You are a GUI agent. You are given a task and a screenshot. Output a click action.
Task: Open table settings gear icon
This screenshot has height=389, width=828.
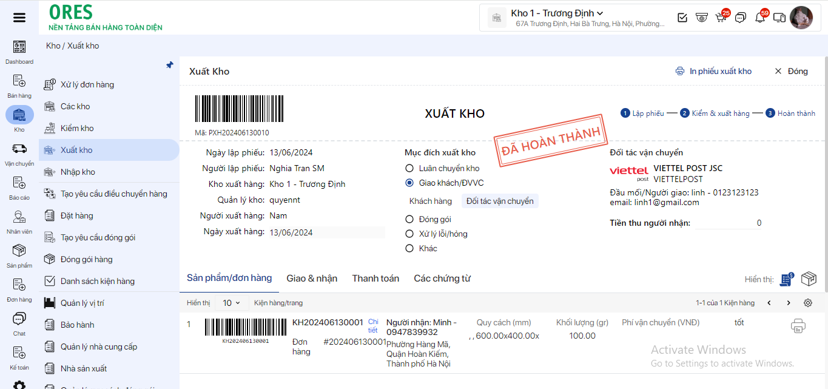(808, 303)
